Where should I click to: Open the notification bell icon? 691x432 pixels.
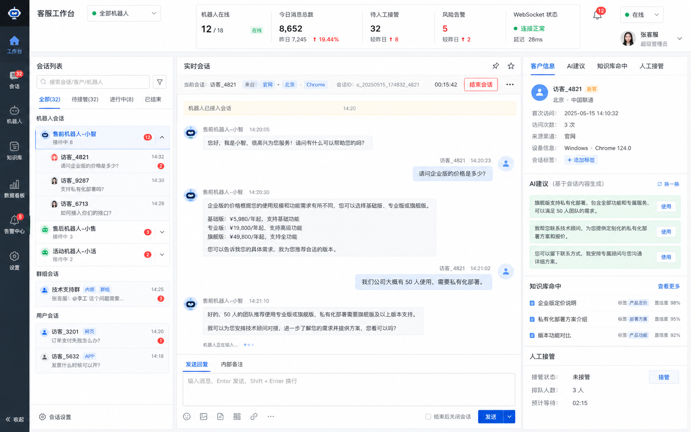pyautogui.click(x=597, y=15)
